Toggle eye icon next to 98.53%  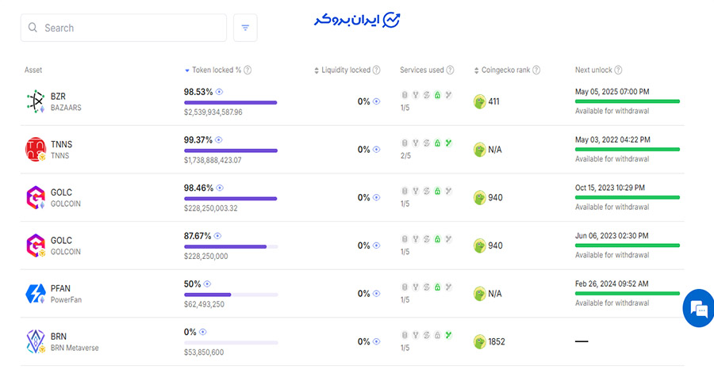coord(219,92)
